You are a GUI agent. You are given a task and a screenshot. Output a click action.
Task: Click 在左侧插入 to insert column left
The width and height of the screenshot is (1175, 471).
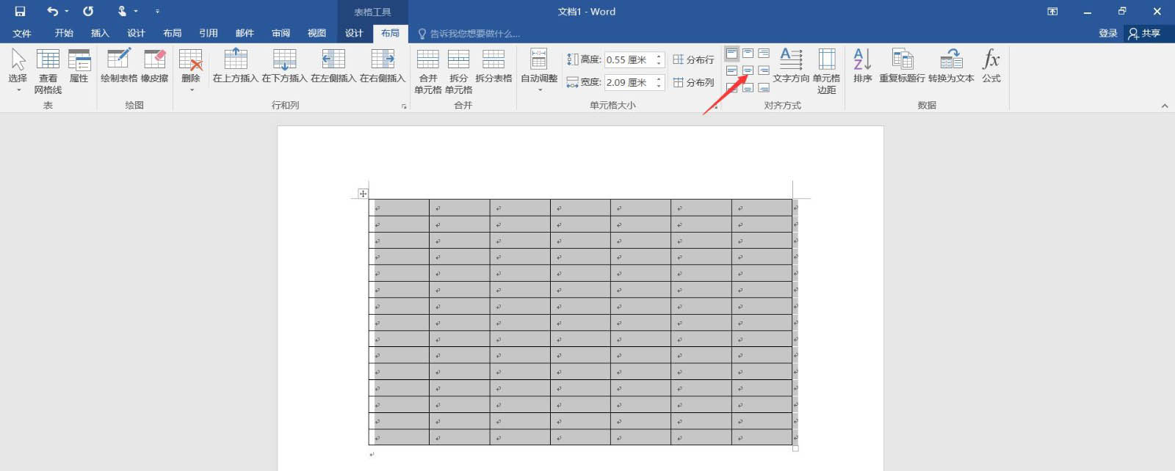333,66
